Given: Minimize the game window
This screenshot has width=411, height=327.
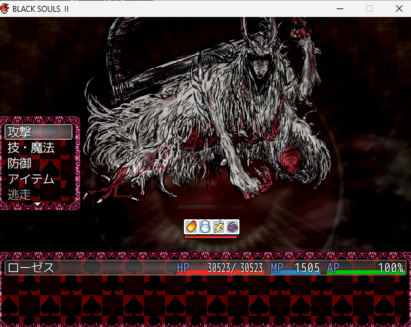Looking at the screenshot, I should pyautogui.click(x=339, y=8).
